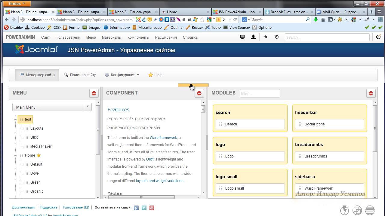
Task: Click the bookmark star in address bar
Action: coord(202,19)
